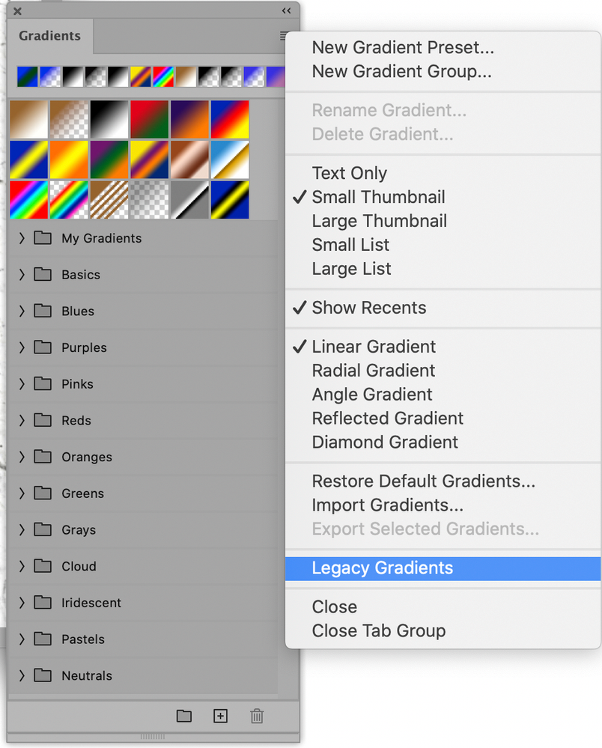Click the trash icon to delete gradient

[x=257, y=716]
